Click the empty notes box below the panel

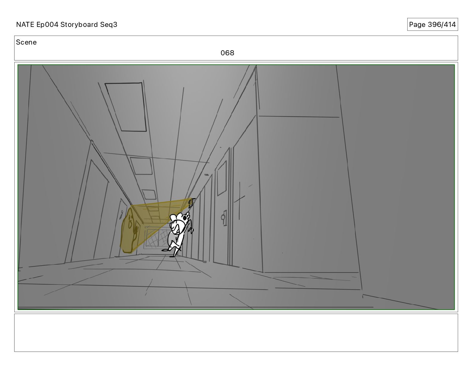tap(236, 333)
